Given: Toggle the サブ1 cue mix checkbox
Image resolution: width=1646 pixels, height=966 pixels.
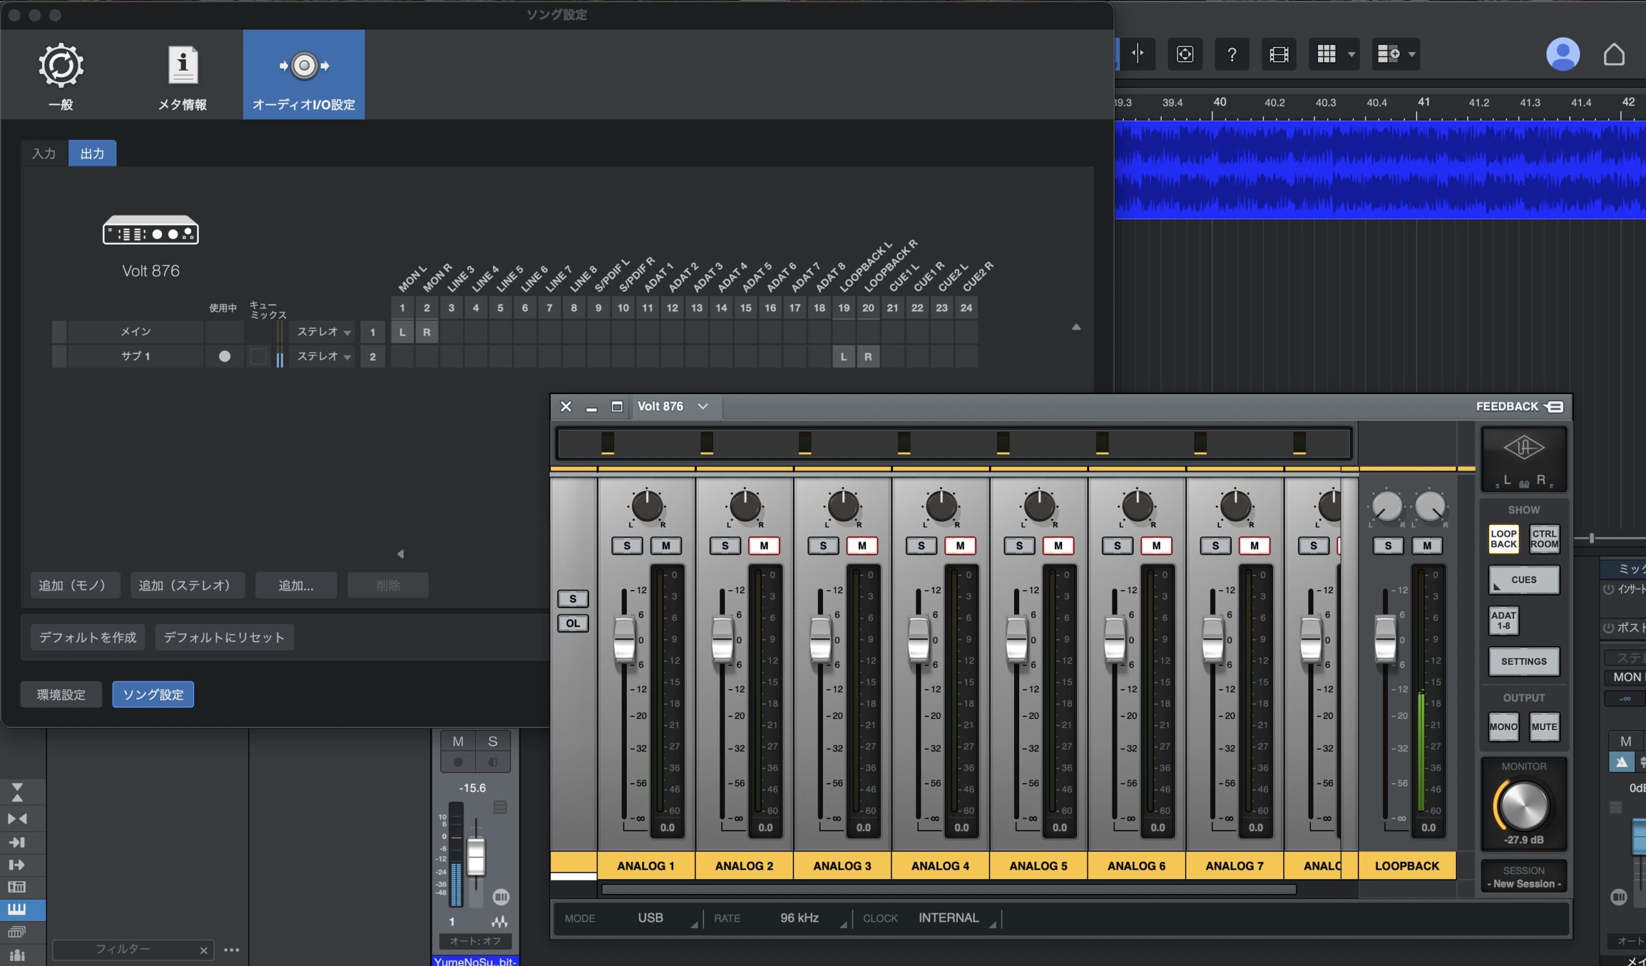Looking at the screenshot, I should coord(258,356).
